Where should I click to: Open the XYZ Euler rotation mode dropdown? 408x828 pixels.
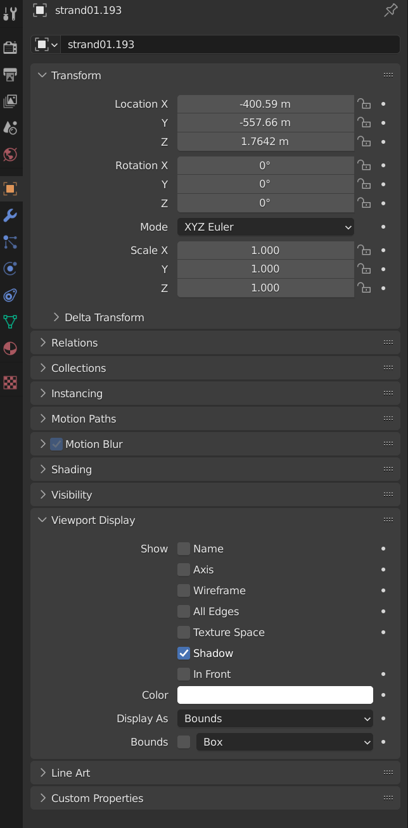point(265,227)
